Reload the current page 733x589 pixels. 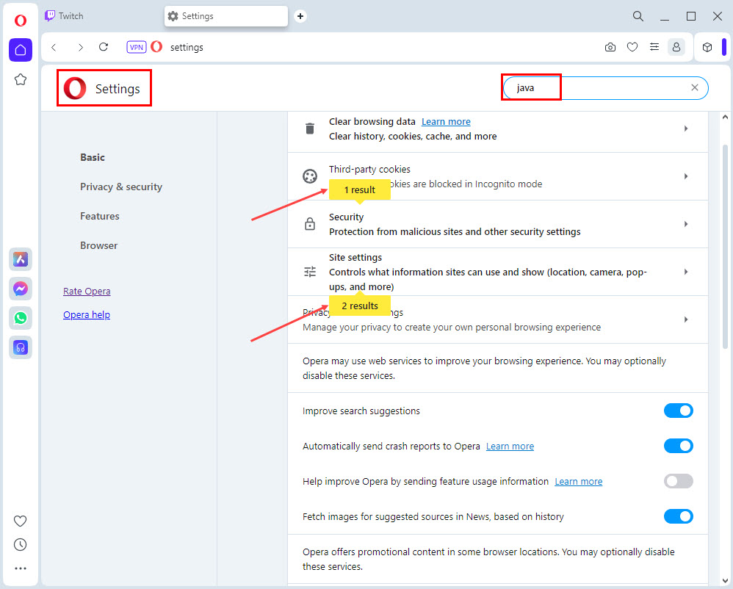click(104, 47)
